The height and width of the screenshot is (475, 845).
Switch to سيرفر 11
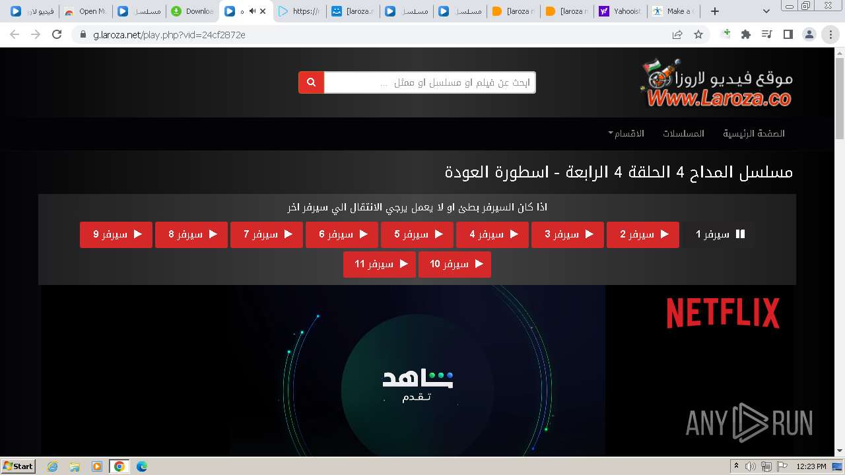click(x=380, y=264)
